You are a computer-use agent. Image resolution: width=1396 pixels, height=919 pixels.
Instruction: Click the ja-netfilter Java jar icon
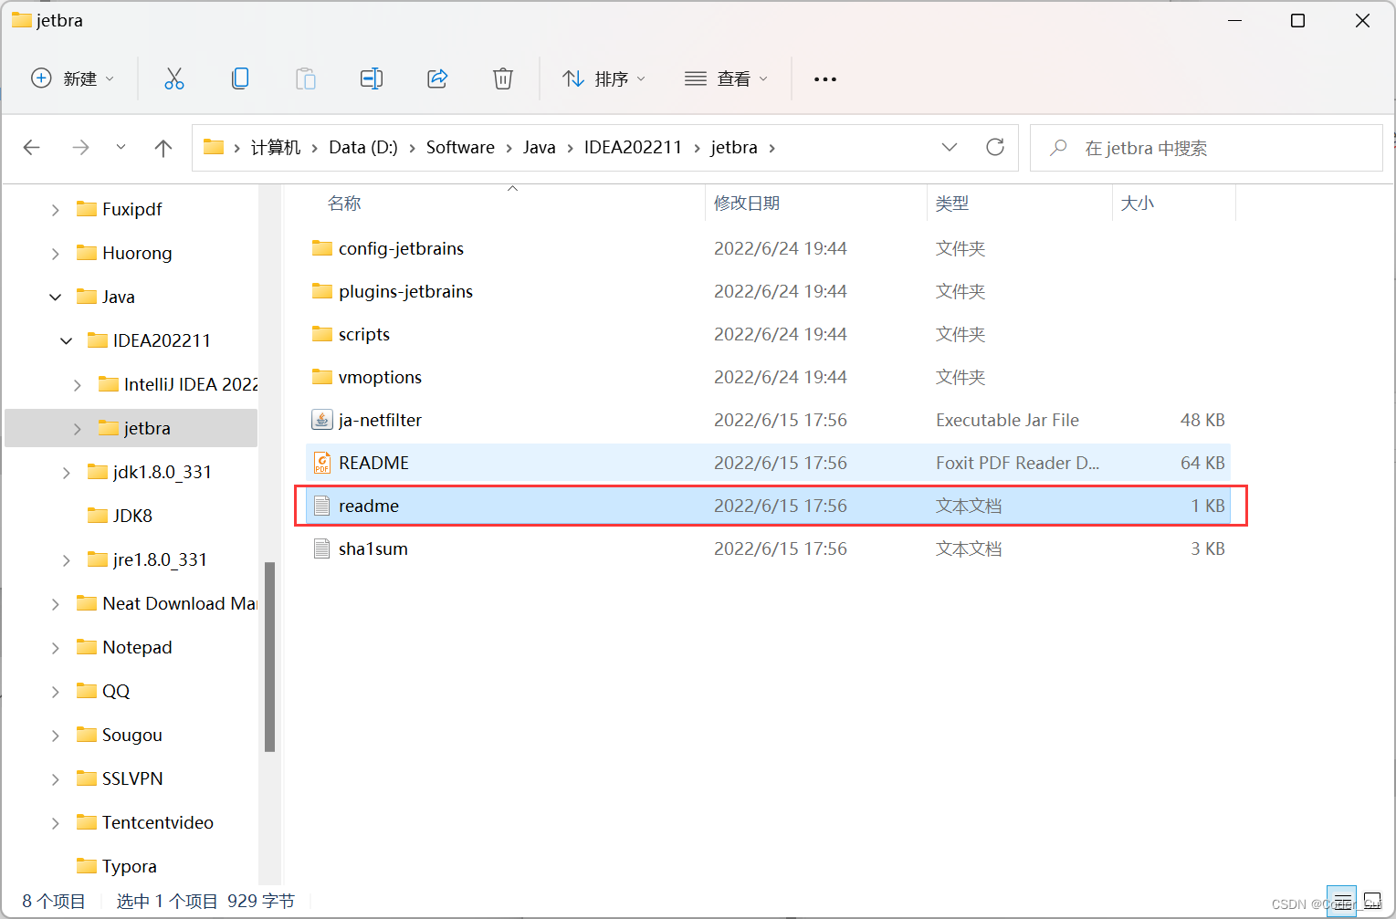click(321, 420)
